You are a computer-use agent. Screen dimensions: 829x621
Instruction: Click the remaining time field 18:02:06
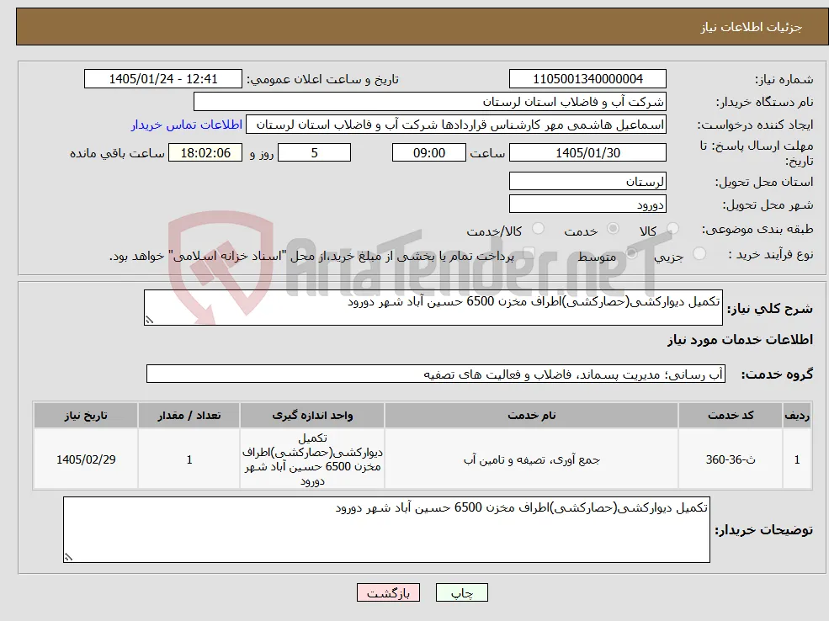(205, 153)
